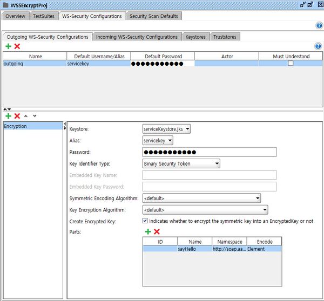Add a new outgoing WS-Security configuration
This screenshot has height=301, width=324.
click(x=8, y=46)
